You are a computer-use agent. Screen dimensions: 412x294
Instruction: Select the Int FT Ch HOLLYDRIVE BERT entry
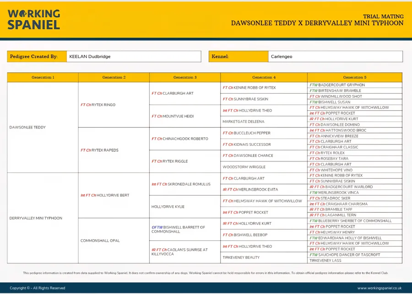(x=105, y=195)
